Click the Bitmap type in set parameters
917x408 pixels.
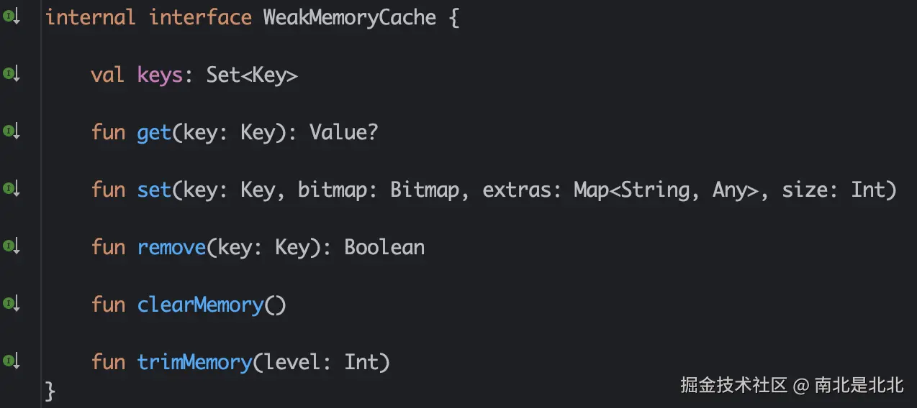coord(425,190)
